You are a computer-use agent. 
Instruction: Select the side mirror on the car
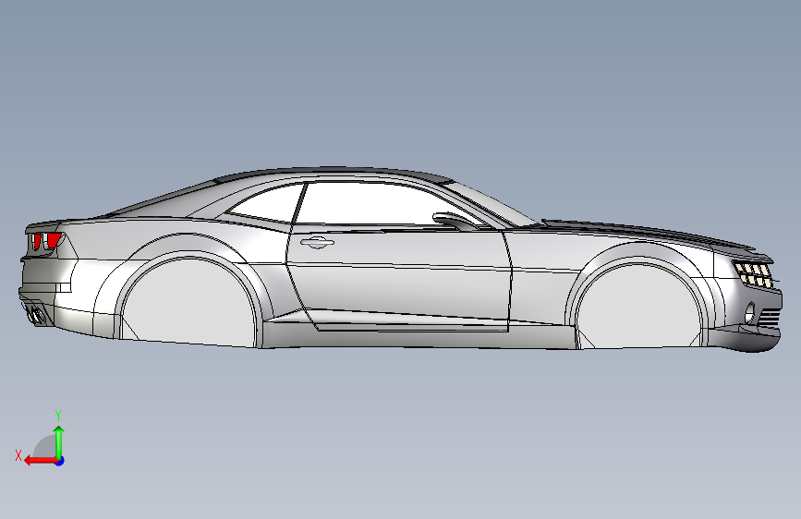(x=455, y=220)
